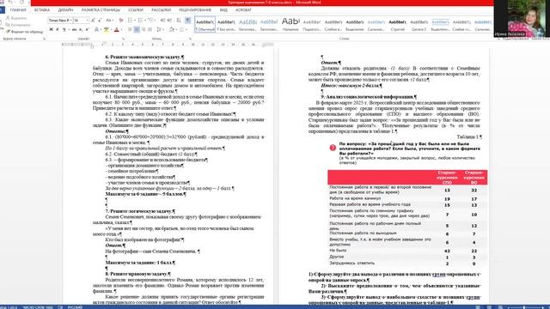Open borders button
The image size is (550, 309).
click(181, 29)
